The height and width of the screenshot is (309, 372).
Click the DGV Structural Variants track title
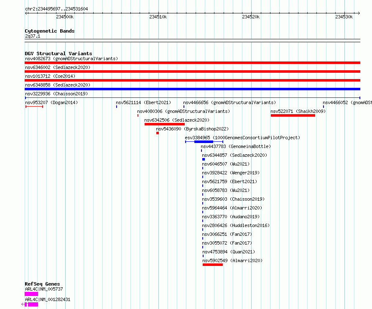point(59,54)
